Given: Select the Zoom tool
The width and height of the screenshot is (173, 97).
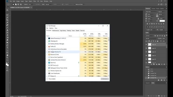Looking at the screenshot, I should click(x=7, y=58).
